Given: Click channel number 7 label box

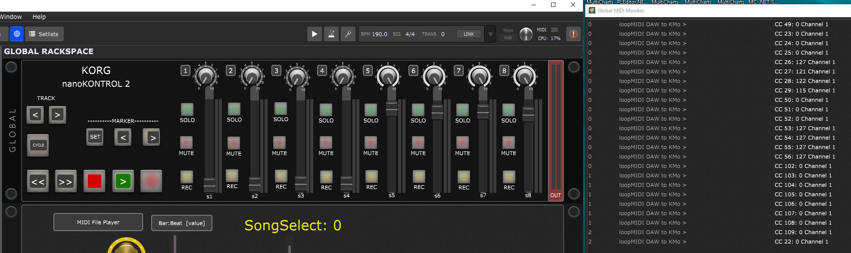Looking at the screenshot, I should [459, 70].
